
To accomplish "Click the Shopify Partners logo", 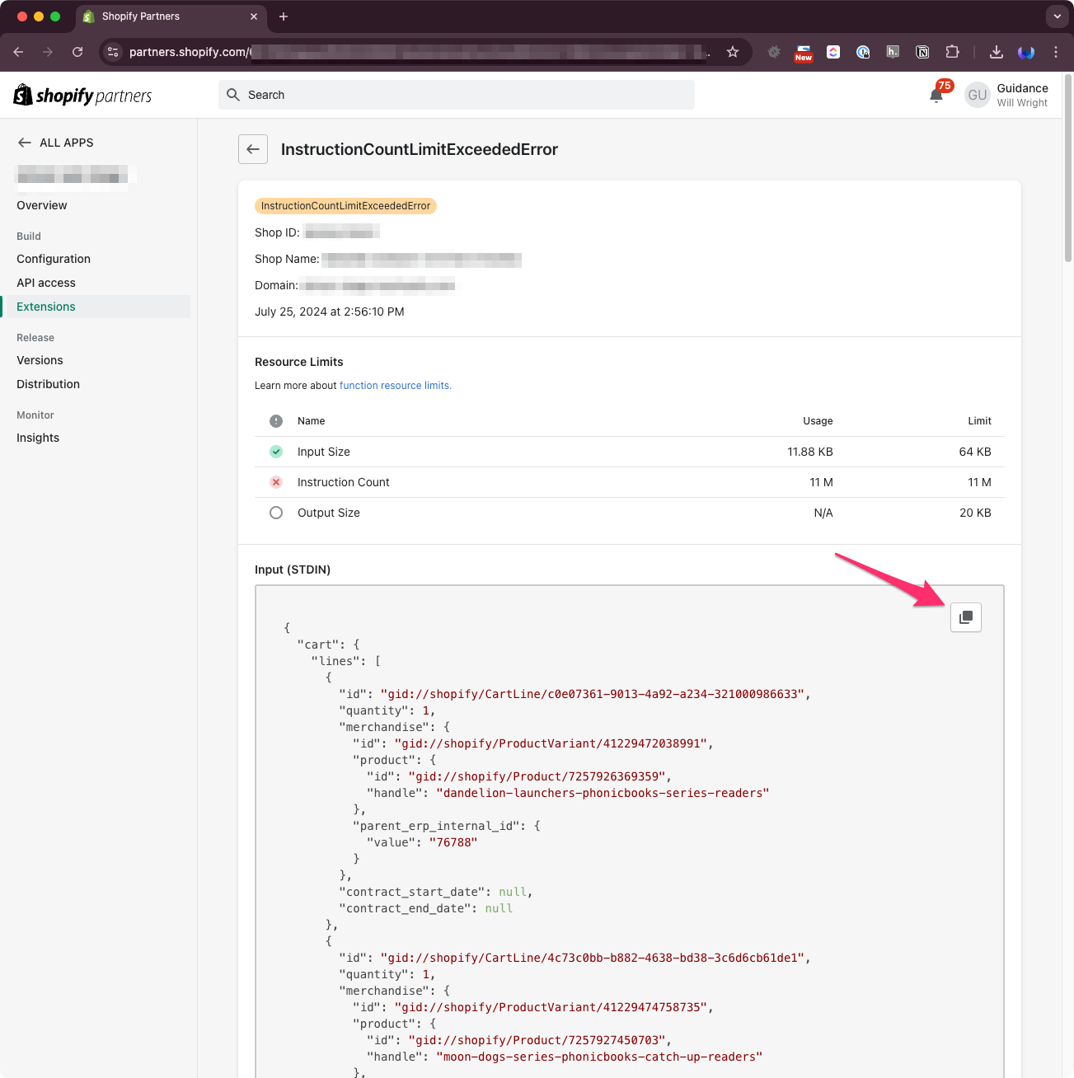I will [x=82, y=96].
